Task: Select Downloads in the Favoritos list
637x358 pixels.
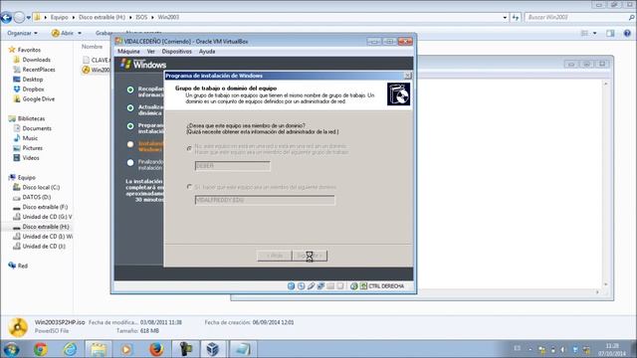Action: tap(37, 60)
